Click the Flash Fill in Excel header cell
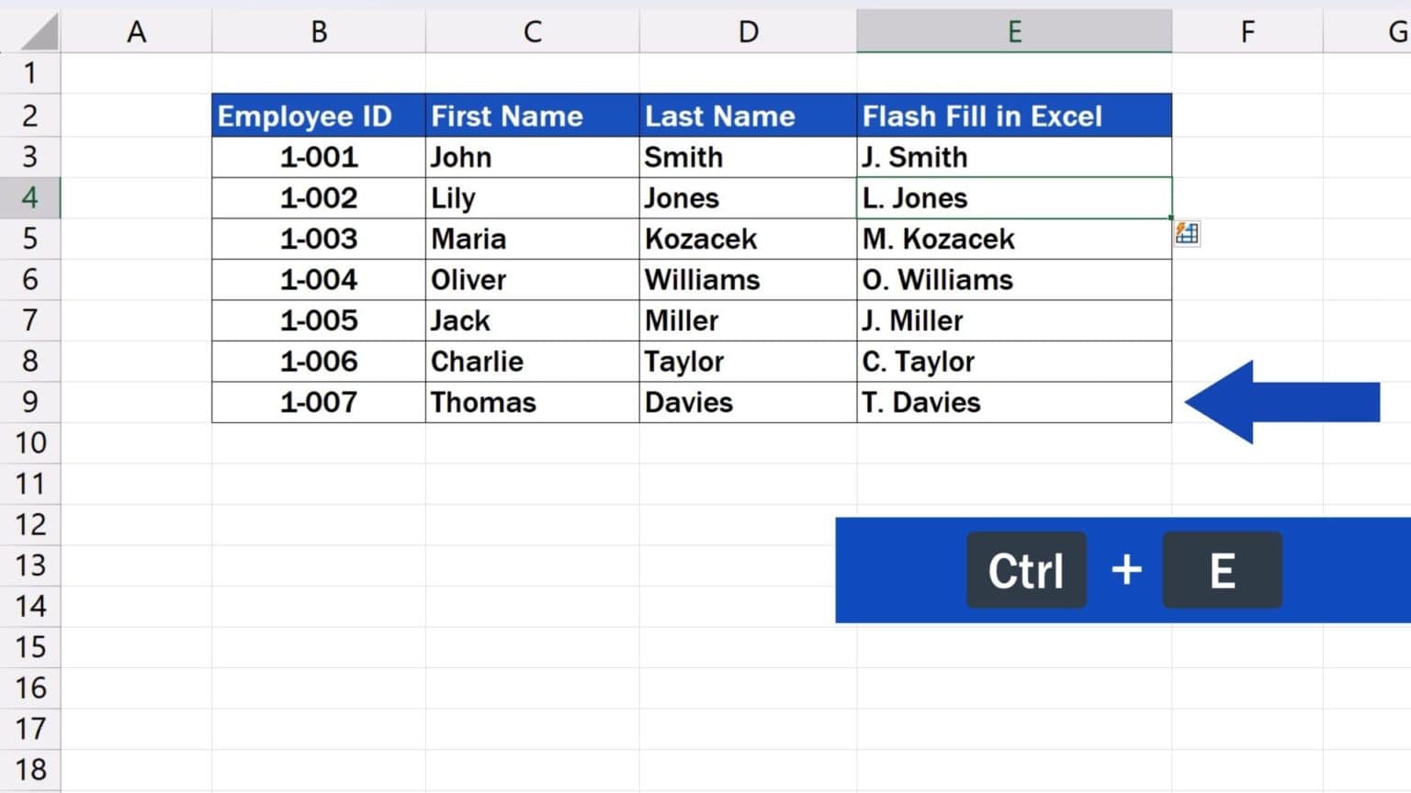Viewport: 1411px width, 793px height. pyautogui.click(x=1014, y=115)
